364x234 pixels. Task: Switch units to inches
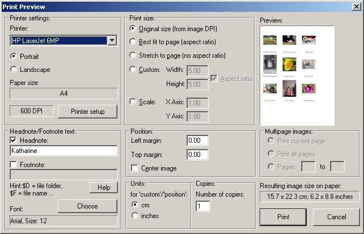coord(135,215)
